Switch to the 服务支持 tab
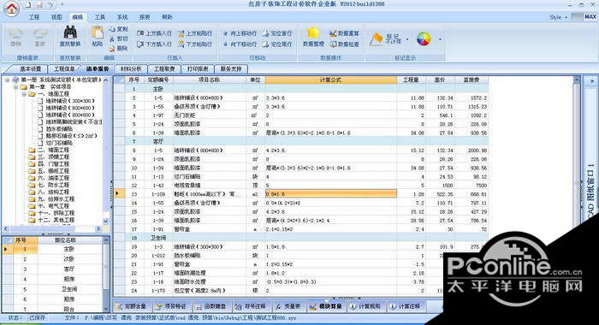 click(x=231, y=68)
